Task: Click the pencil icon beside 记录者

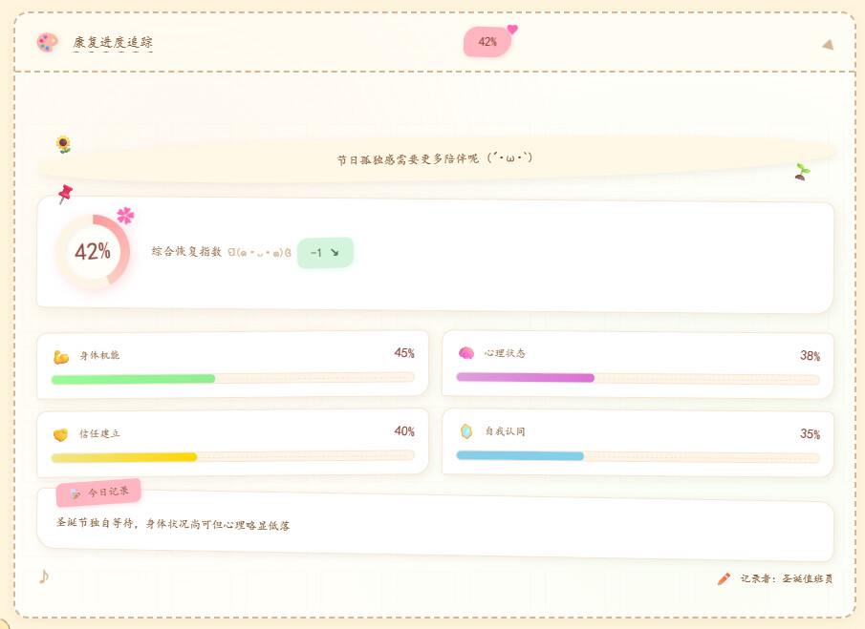Action: point(724,578)
